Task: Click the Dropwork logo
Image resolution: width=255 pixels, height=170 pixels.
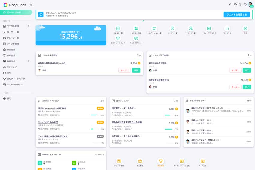Action: coord(15,5)
